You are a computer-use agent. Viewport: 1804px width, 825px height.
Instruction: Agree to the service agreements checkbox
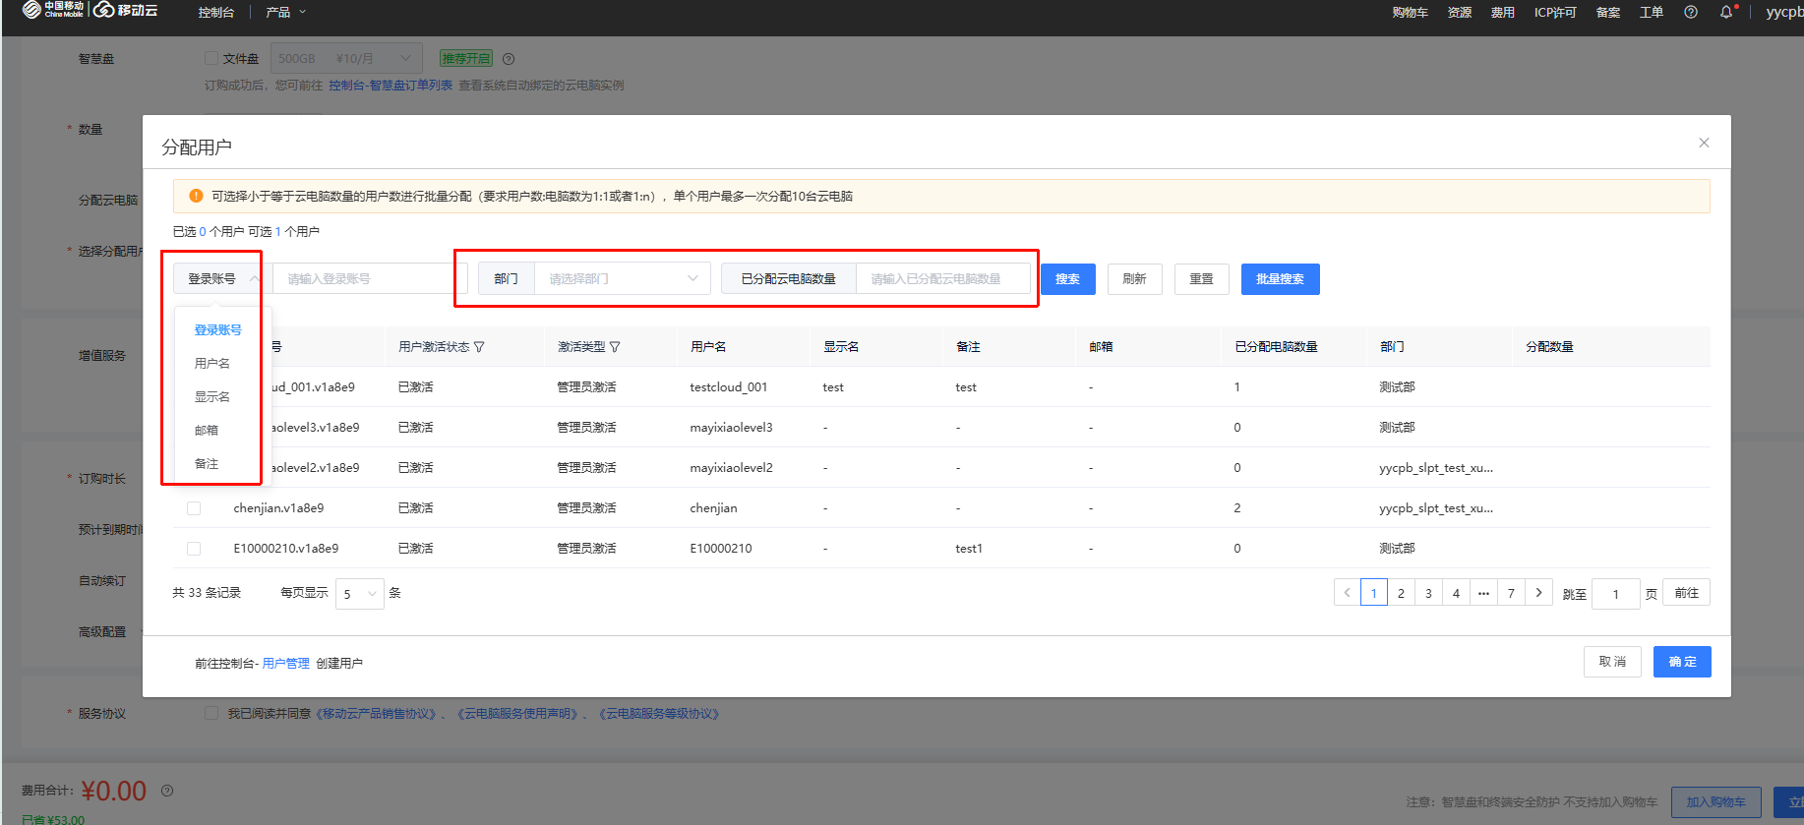210,713
